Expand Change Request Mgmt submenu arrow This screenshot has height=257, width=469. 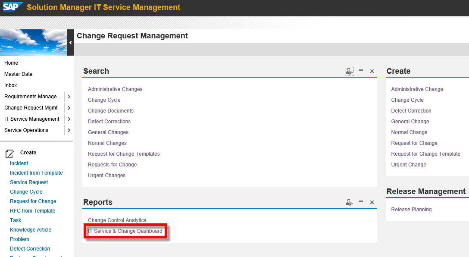click(x=69, y=108)
